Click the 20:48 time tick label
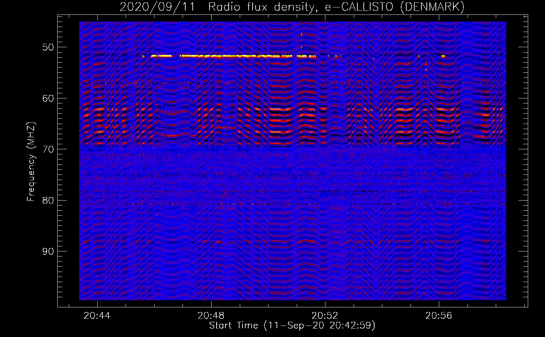This screenshot has height=337, width=545. [211, 316]
